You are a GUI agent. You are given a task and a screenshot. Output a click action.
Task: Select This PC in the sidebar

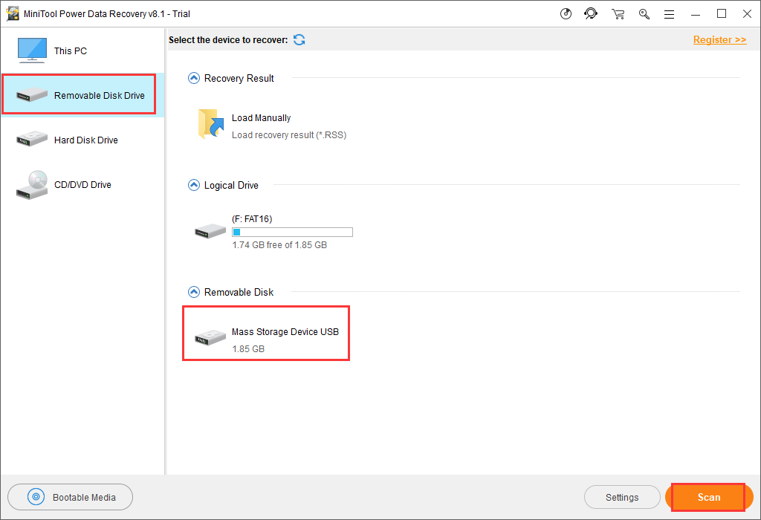tap(82, 51)
